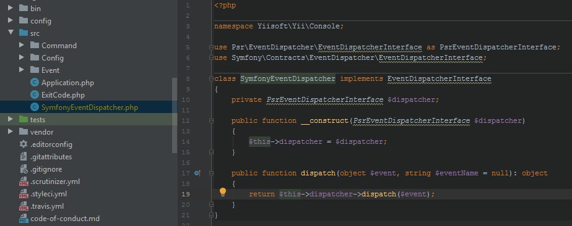Open the .editorconfig gear file icon
The width and height of the screenshot is (572, 226).
[x=24, y=144]
